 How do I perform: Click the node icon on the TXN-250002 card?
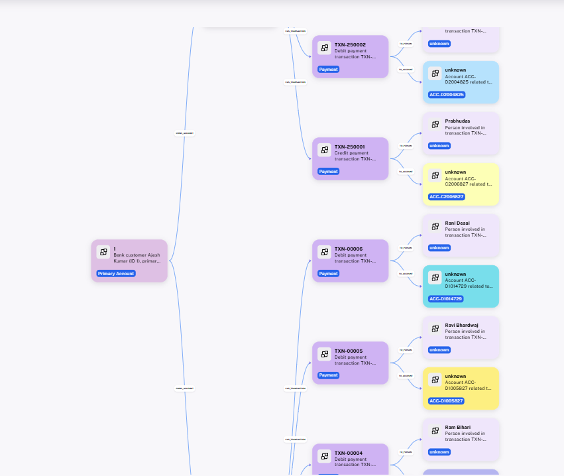[325, 47]
